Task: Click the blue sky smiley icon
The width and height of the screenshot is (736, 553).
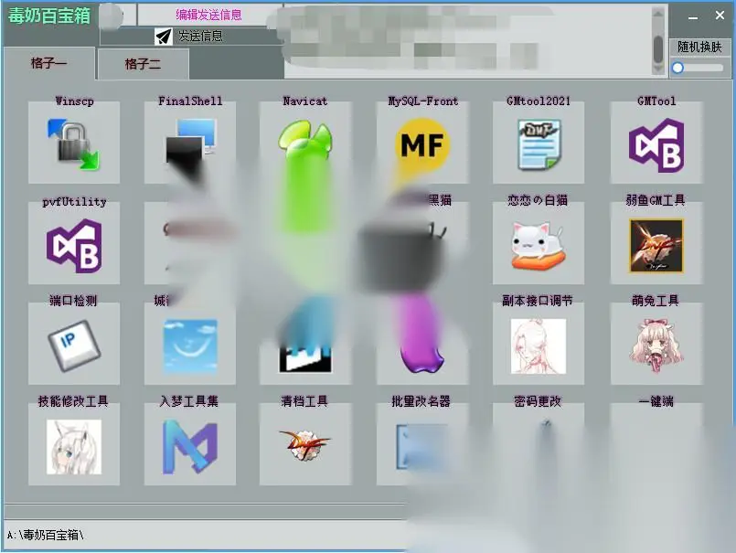Action: (x=190, y=346)
